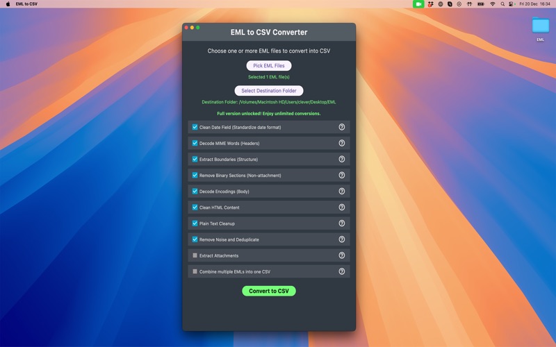Open help for Decode Encodings option
Screen dimensions: 556x347
click(341, 192)
